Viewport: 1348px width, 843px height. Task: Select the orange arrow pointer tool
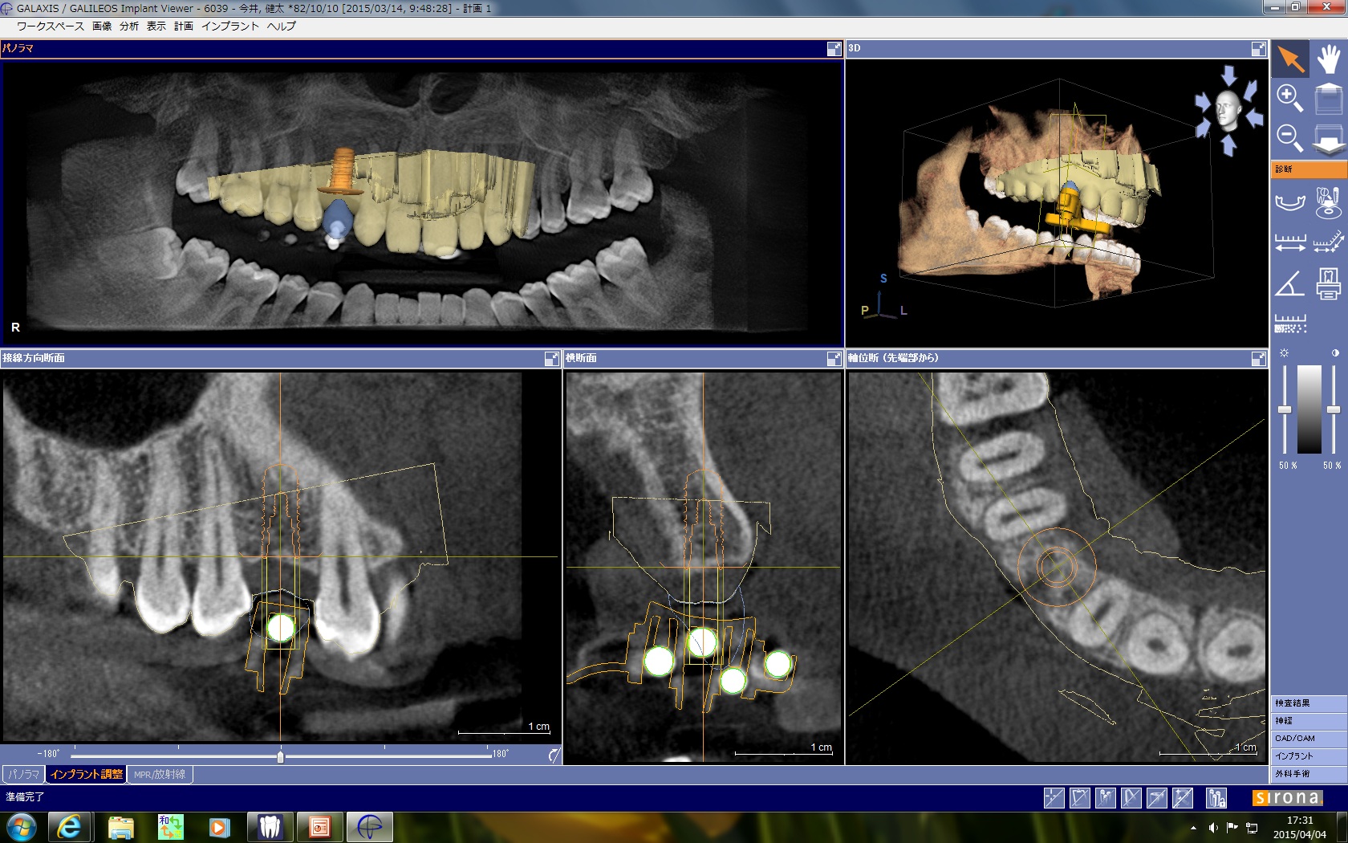coord(1290,59)
